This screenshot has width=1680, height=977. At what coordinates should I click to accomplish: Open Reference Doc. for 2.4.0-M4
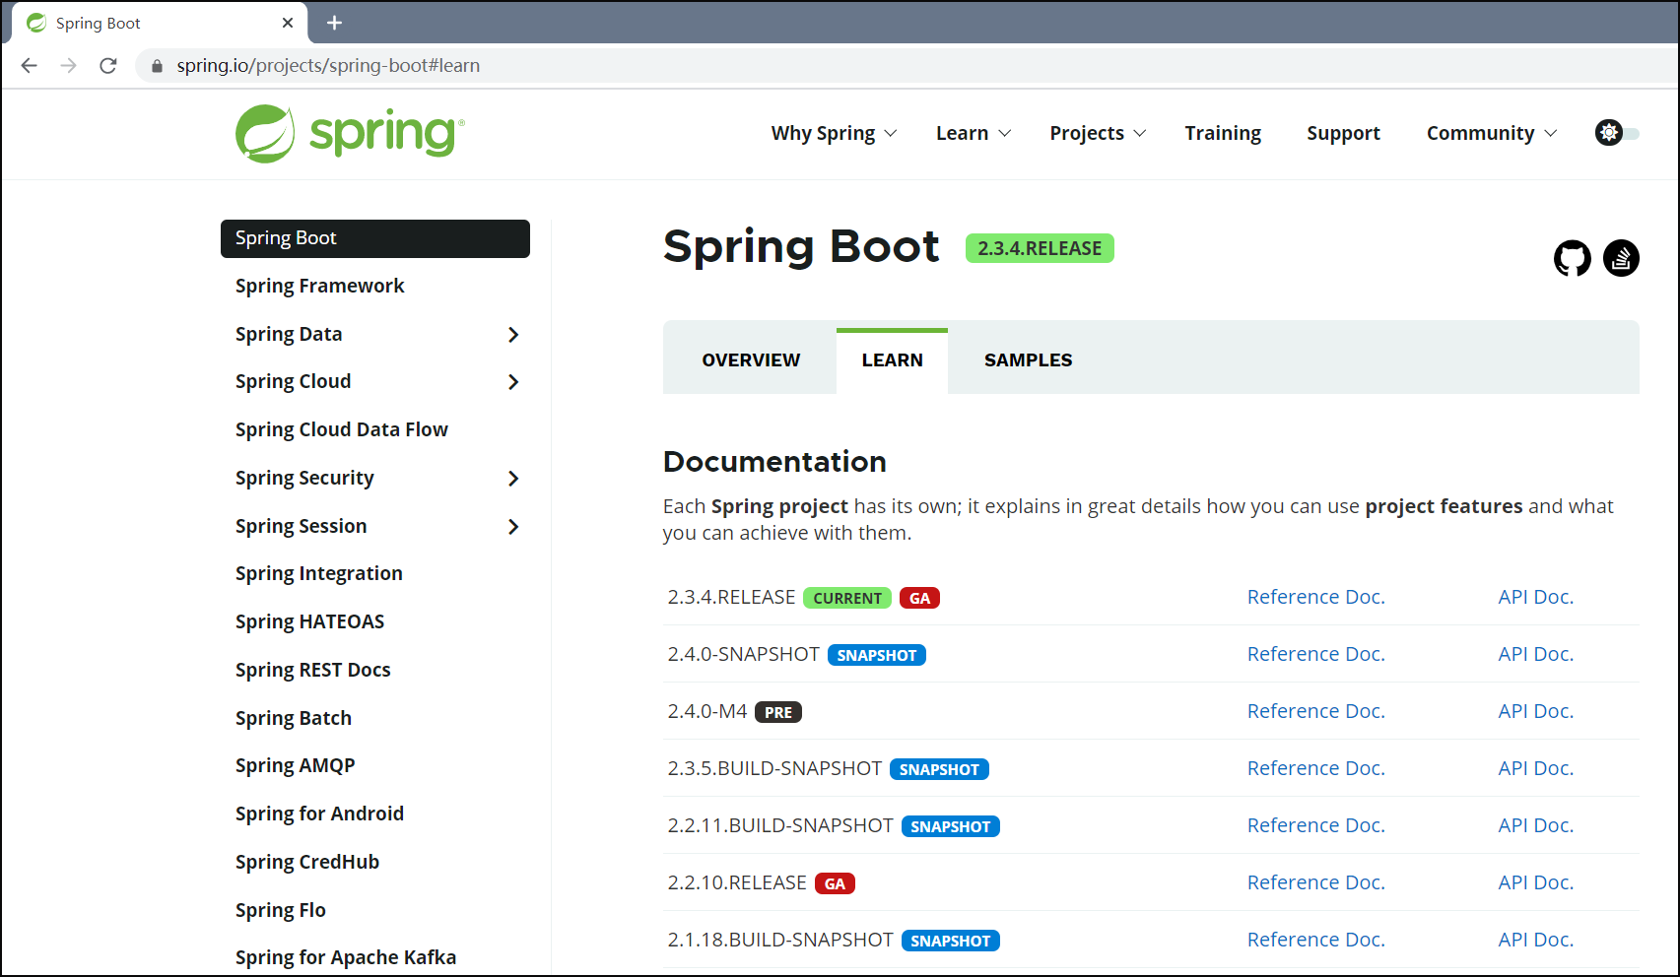(1316, 711)
